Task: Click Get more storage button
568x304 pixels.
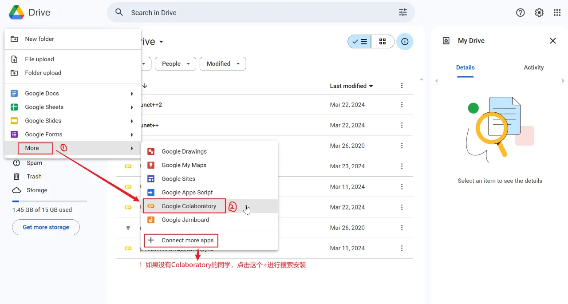Action: pyautogui.click(x=46, y=227)
